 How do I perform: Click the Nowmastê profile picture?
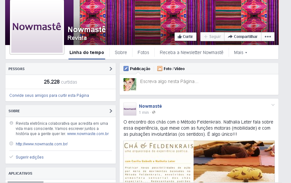click(x=37, y=27)
